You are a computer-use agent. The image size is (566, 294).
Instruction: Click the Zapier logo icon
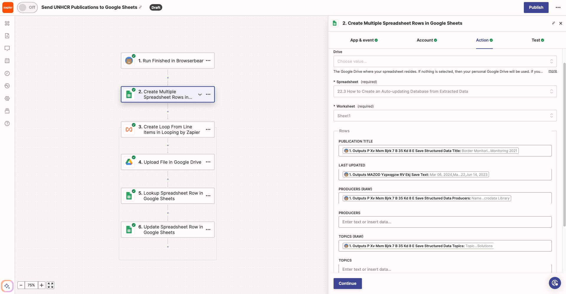click(8, 7)
